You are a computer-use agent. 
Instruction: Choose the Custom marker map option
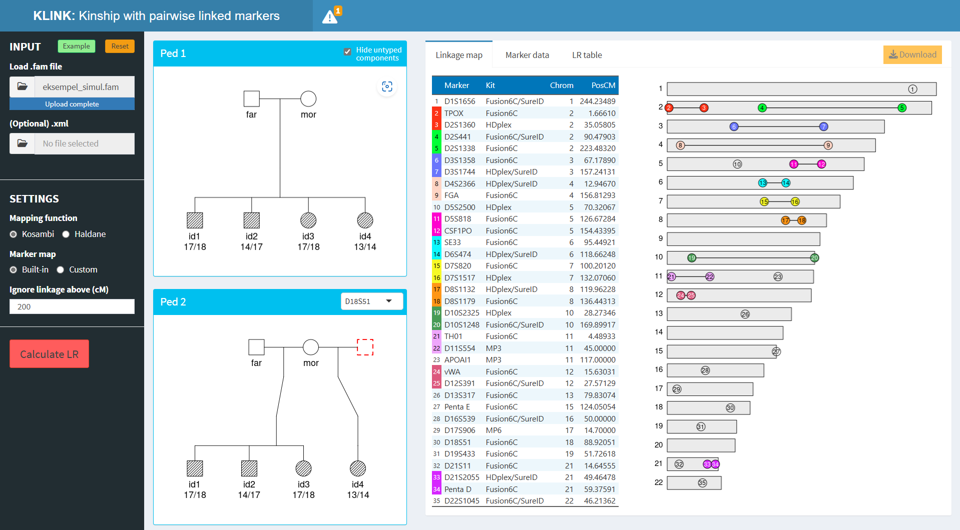(x=61, y=270)
